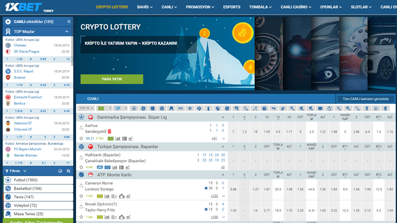Open Futbol (1590) category
397x223 pixels.
click(x=38, y=180)
